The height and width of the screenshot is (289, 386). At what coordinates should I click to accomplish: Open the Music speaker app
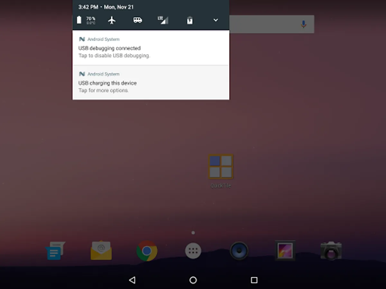click(239, 251)
